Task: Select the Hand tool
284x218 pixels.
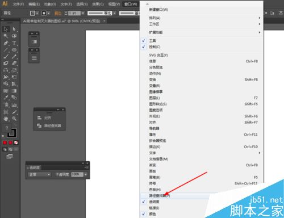Action: click(6, 119)
